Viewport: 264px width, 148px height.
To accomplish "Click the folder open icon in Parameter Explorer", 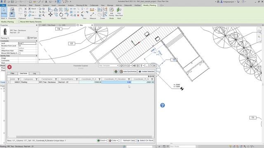I will point(125,66).
